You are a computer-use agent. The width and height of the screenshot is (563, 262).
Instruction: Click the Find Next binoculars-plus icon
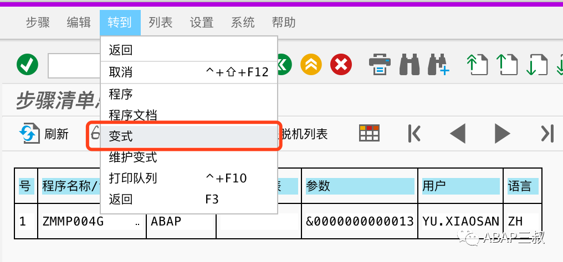pyautogui.click(x=438, y=65)
